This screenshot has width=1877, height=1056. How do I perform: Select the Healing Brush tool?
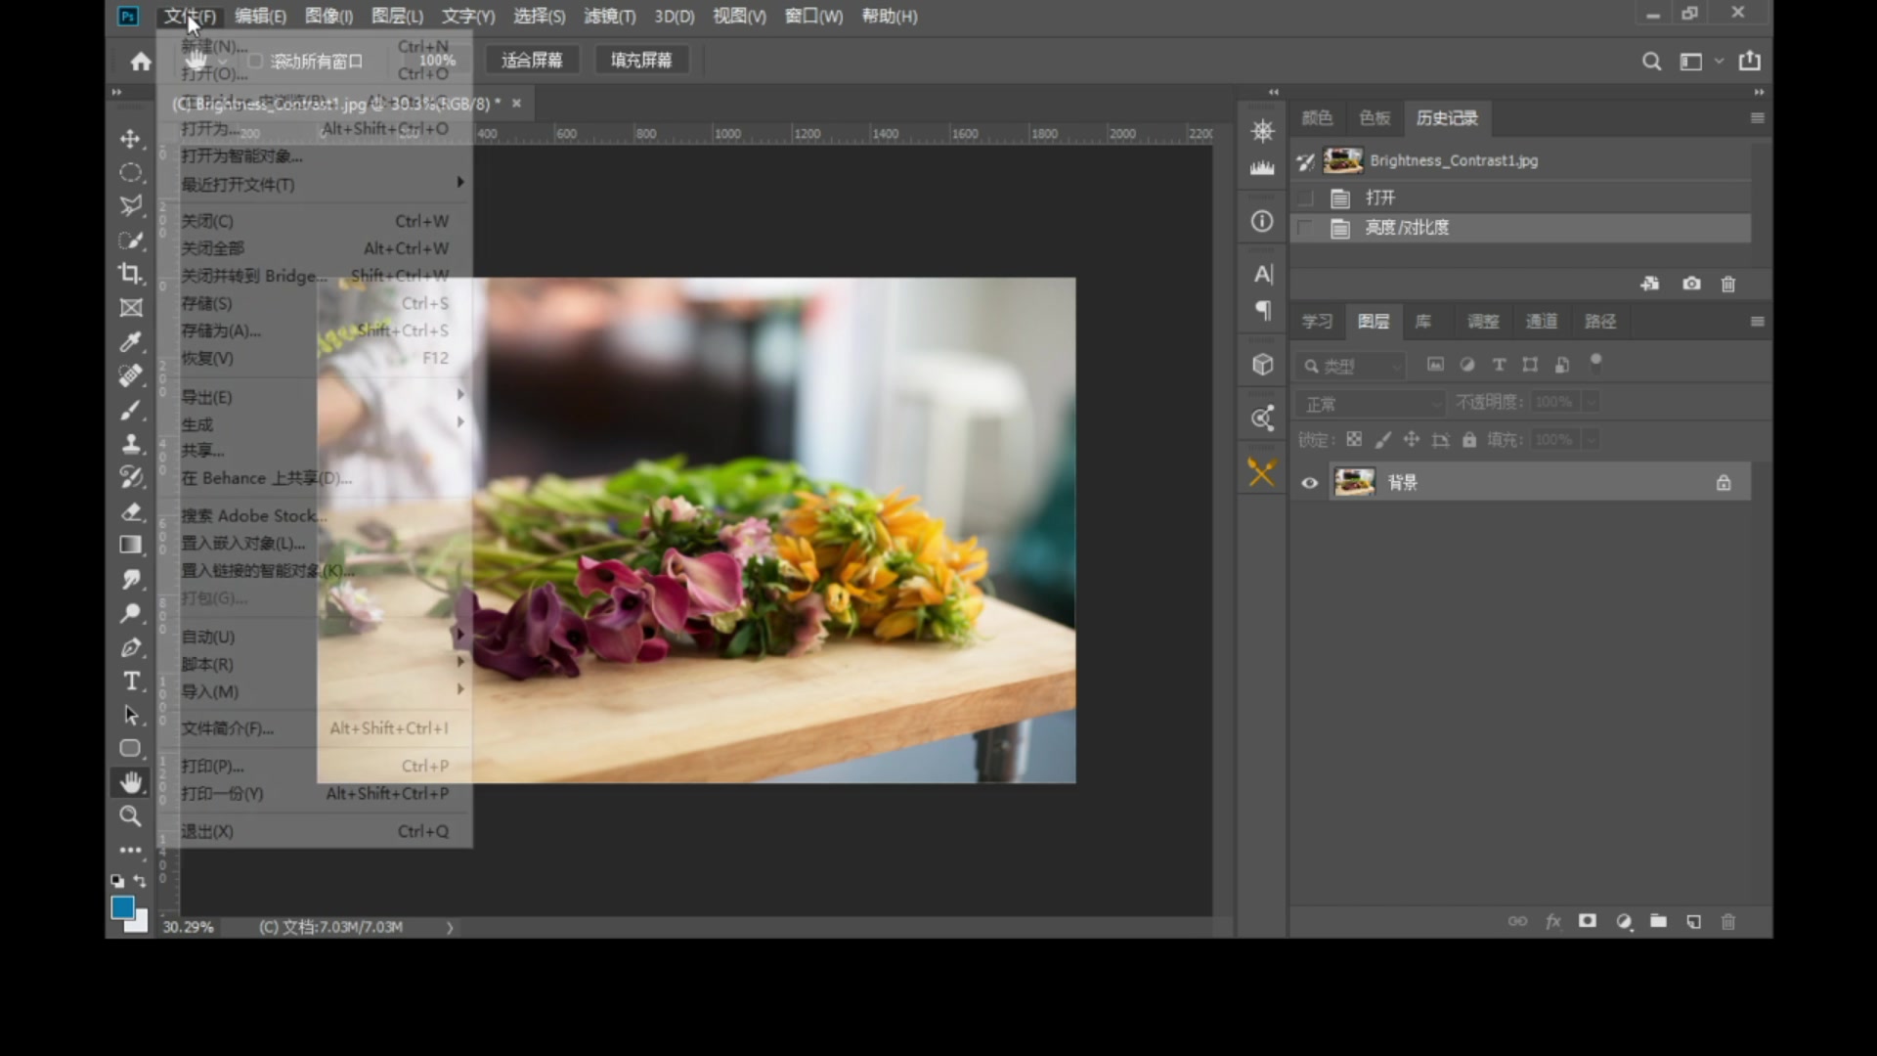tap(130, 375)
